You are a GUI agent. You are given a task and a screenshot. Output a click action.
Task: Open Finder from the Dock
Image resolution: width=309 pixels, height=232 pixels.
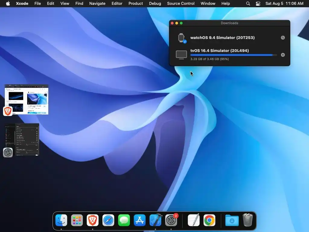(61, 220)
